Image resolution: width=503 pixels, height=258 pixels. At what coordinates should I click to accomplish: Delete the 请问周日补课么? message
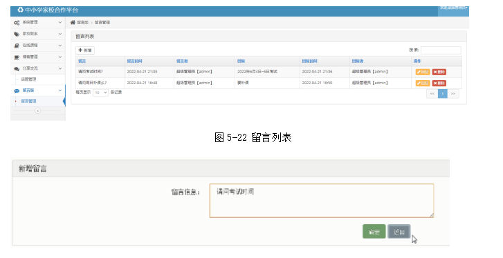(439, 83)
